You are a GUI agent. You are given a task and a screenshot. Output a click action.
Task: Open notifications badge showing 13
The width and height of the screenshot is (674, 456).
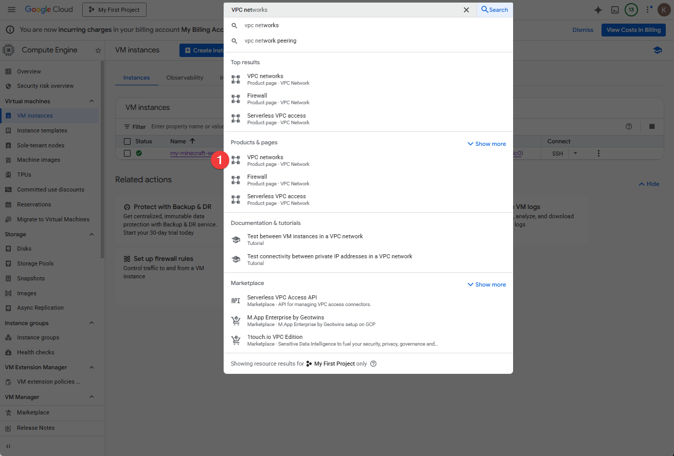(x=631, y=10)
